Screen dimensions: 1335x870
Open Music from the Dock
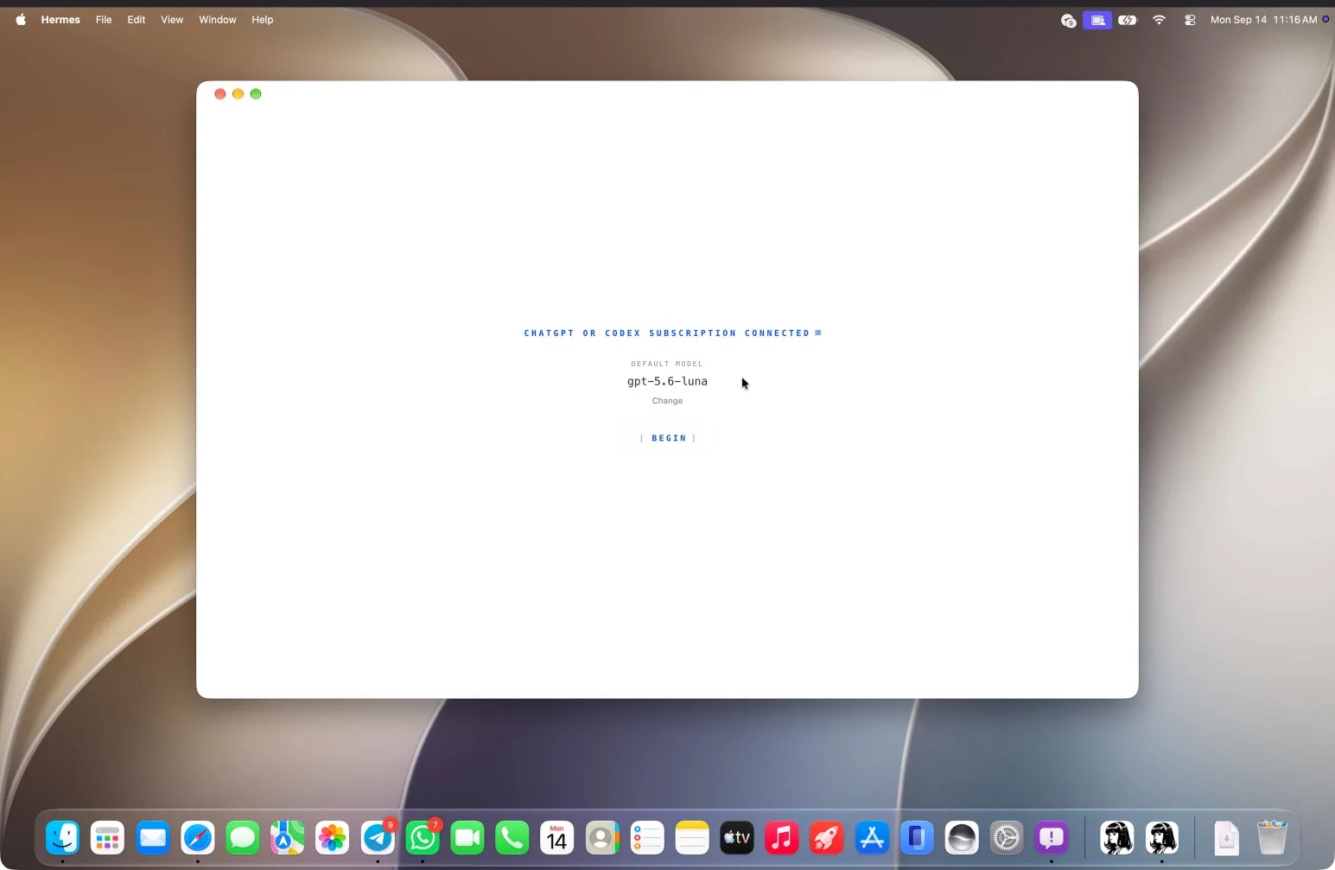coord(782,837)
